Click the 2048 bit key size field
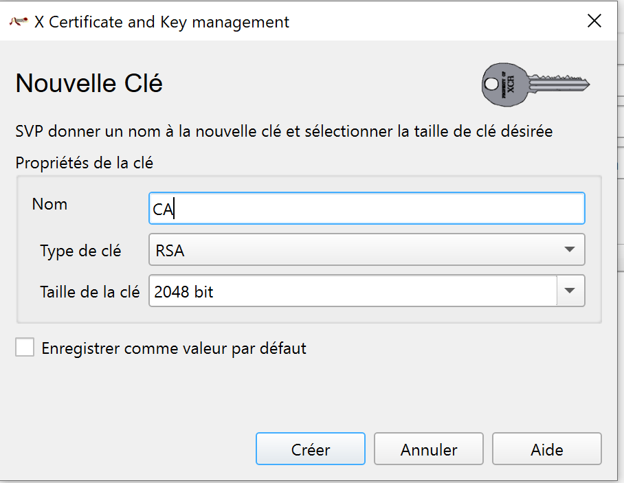Viewport: 624px width, 483px height. tap(352, 291)
